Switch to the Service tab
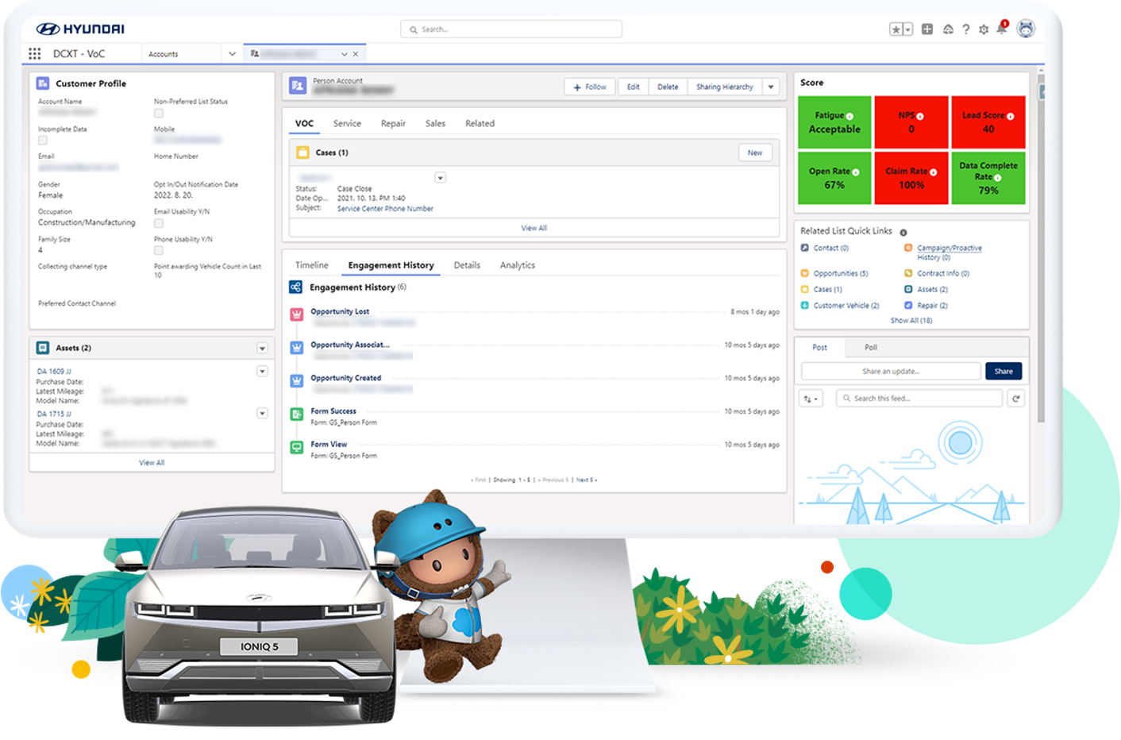 pyautogui.click(x=347, y=124)
